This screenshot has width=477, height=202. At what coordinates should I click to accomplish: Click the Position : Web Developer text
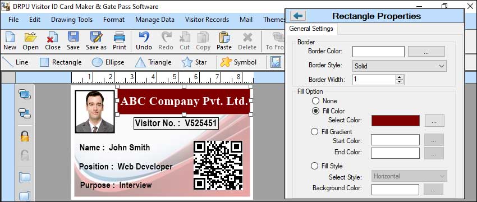126,167
